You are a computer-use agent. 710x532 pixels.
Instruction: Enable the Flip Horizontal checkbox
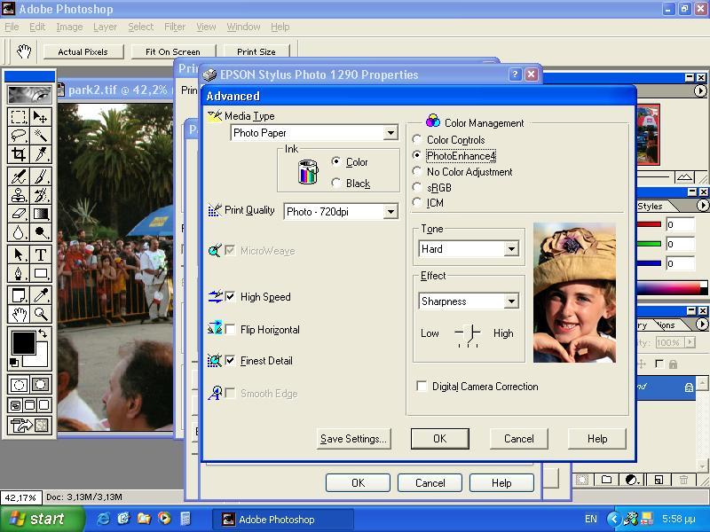pos(231,329)
